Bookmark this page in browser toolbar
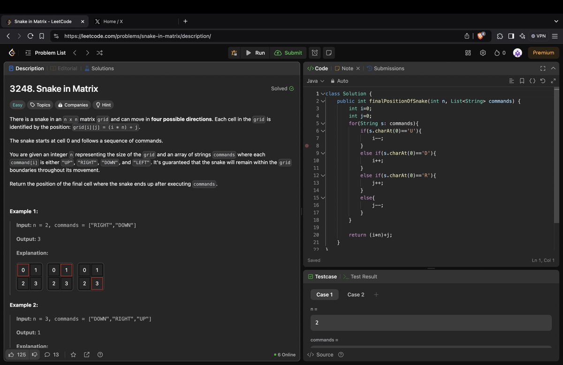This screenshot has height=365, width=563. click(42, 36)
